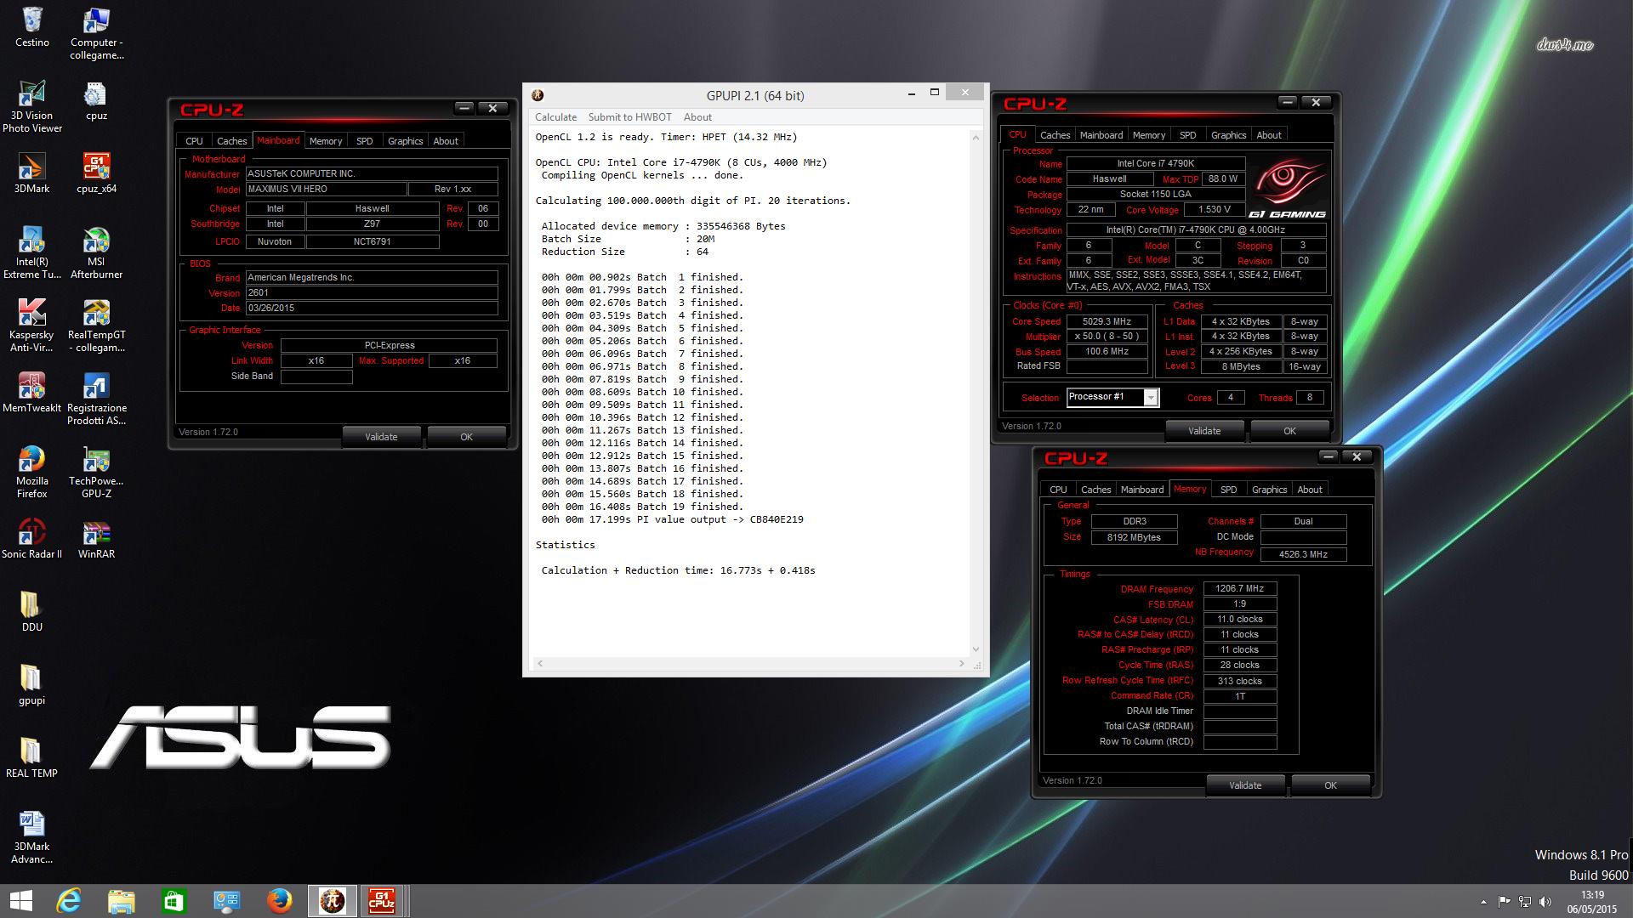Launch the 3DMark desktop shortcut
The width and height of the screenshot is (1633, 918).
point(32,173)
